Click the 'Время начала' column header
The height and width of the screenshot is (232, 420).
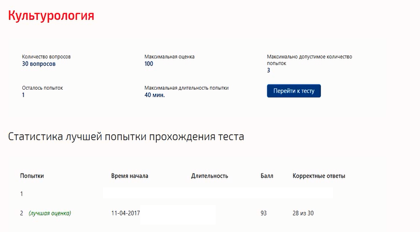tap(130, 176)
